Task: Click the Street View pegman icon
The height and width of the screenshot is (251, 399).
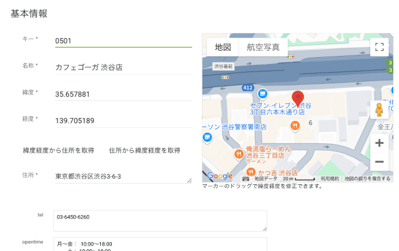Action: coord(379,110)
